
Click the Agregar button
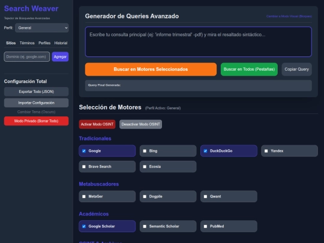[x=60, y=56]
